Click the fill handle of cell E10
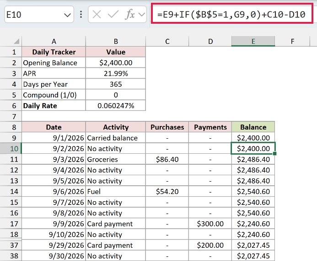The image size is (317, 261). pos(274,154)
